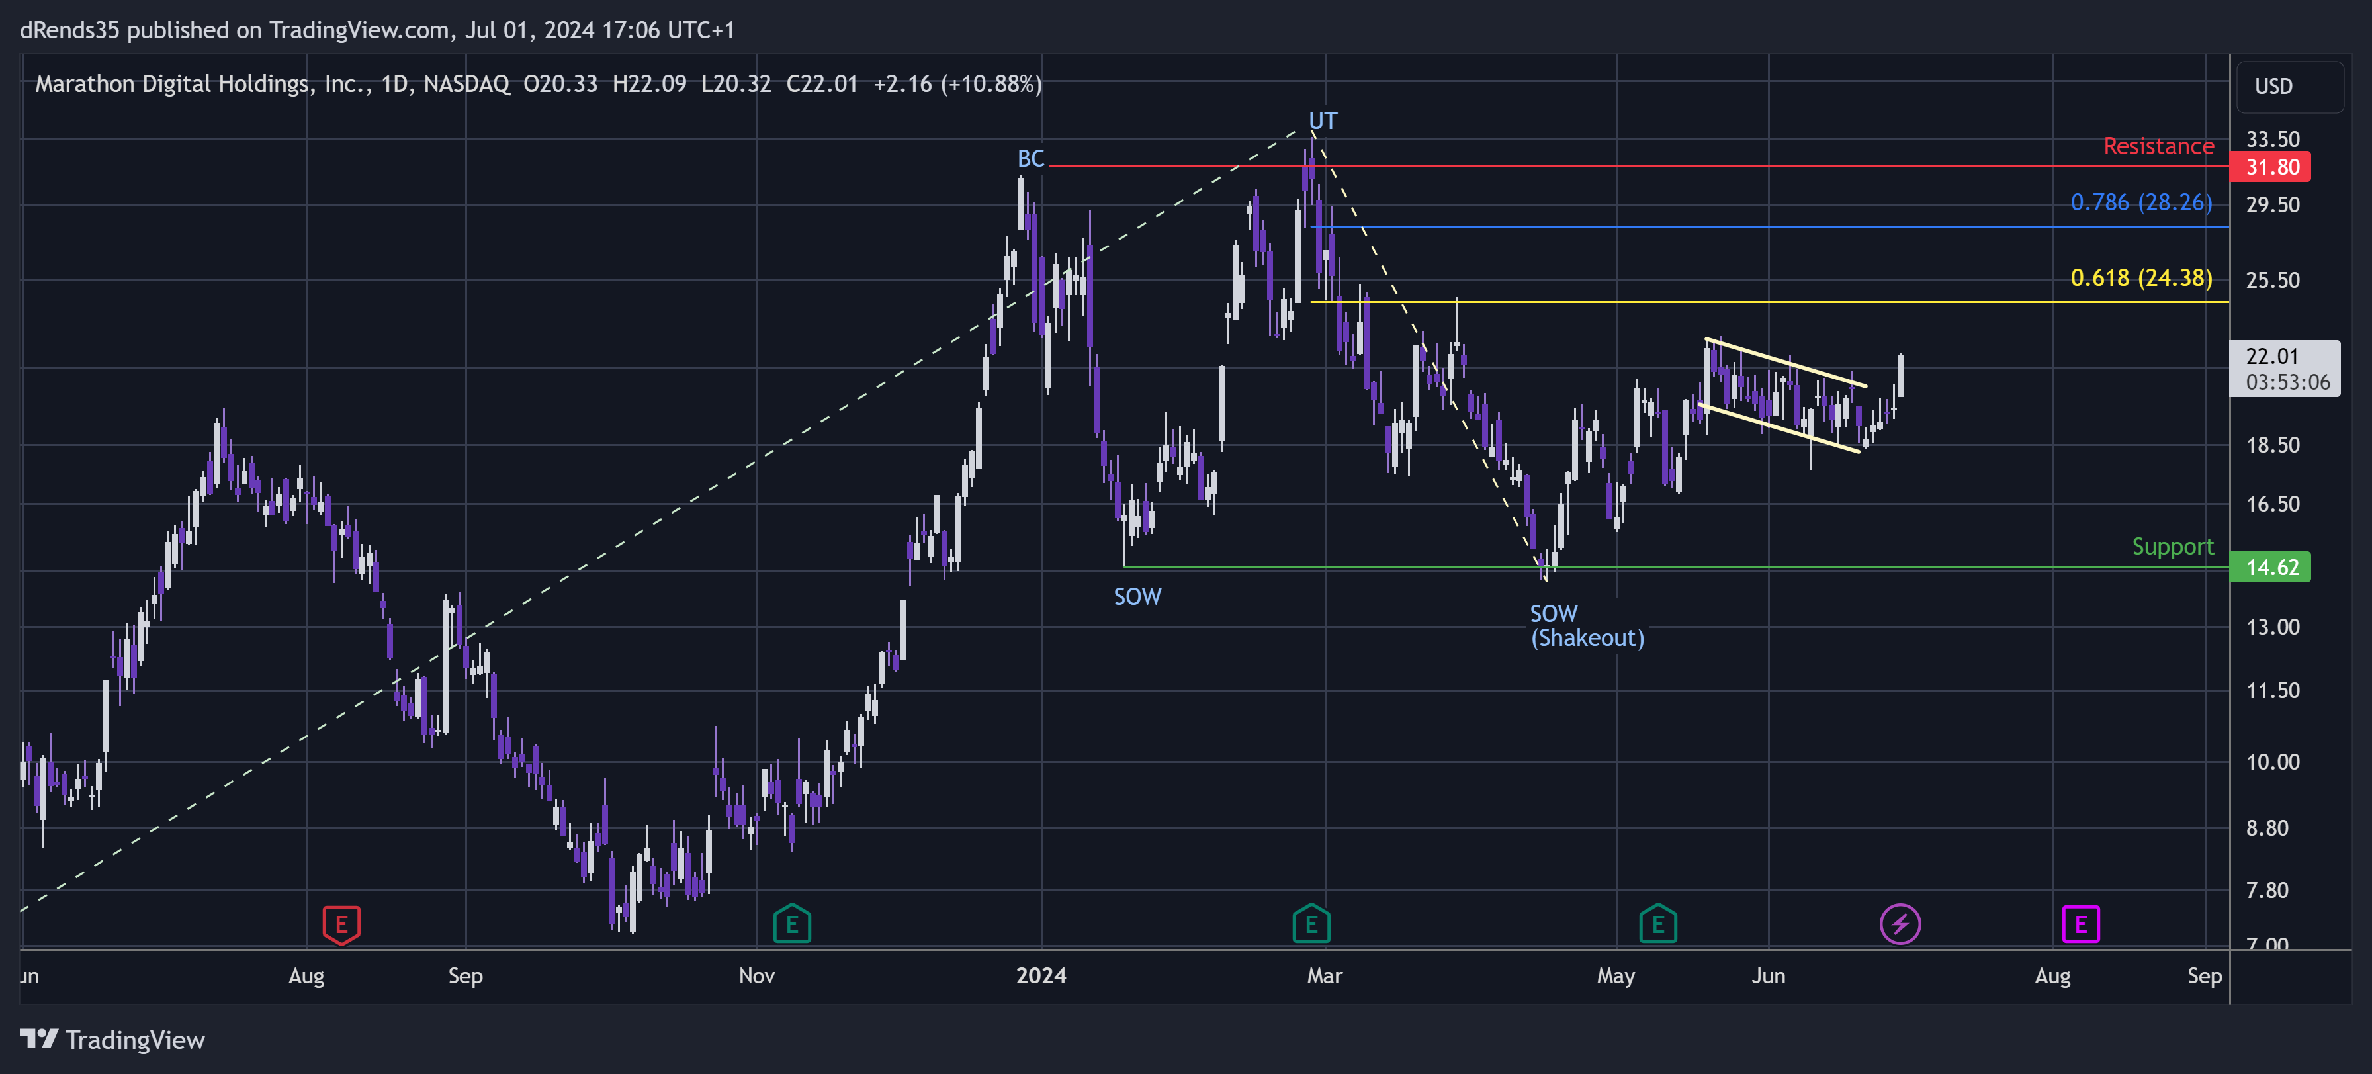Click the magenta upcoming earnings marker near Aug

(2080, 924)
